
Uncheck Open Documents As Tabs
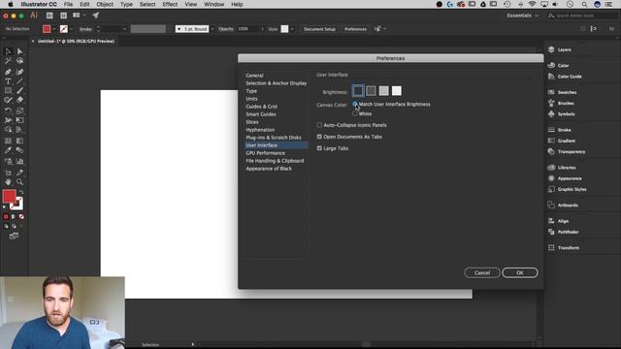319,137
